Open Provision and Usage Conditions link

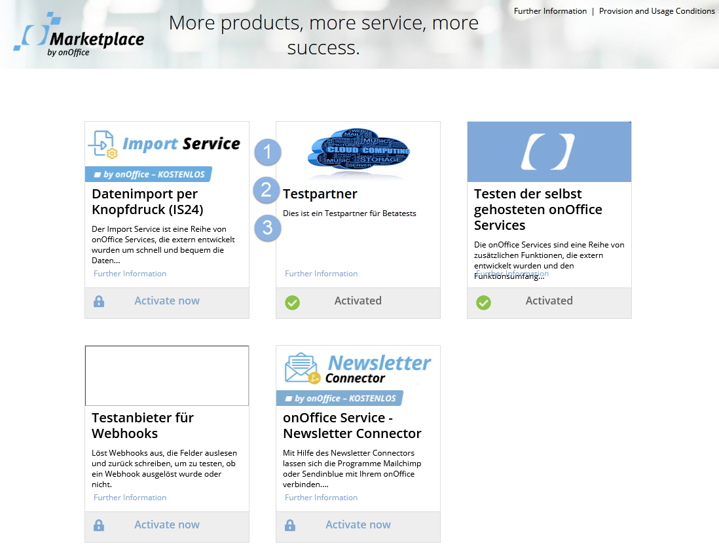click(x=657, y=11)
